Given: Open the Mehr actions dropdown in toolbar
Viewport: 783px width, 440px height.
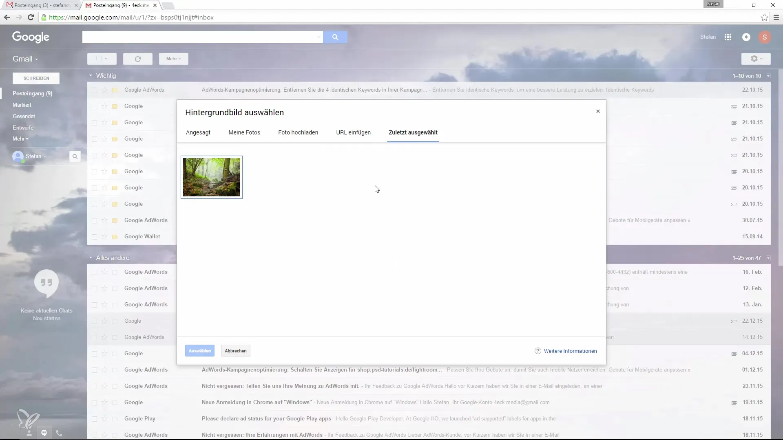Looking at the screenshot, I should coord(174,59).
